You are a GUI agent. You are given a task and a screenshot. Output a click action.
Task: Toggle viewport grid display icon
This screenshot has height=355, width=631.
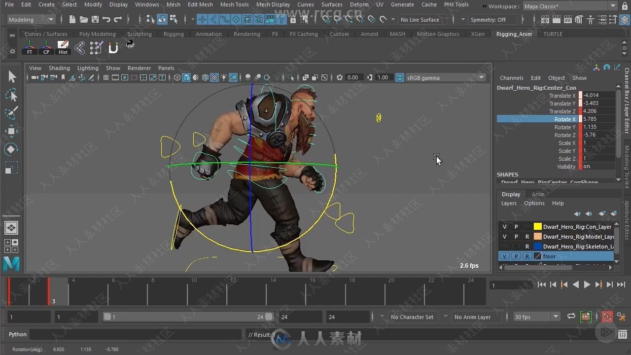pyautogui.click(x=106, y=77)
